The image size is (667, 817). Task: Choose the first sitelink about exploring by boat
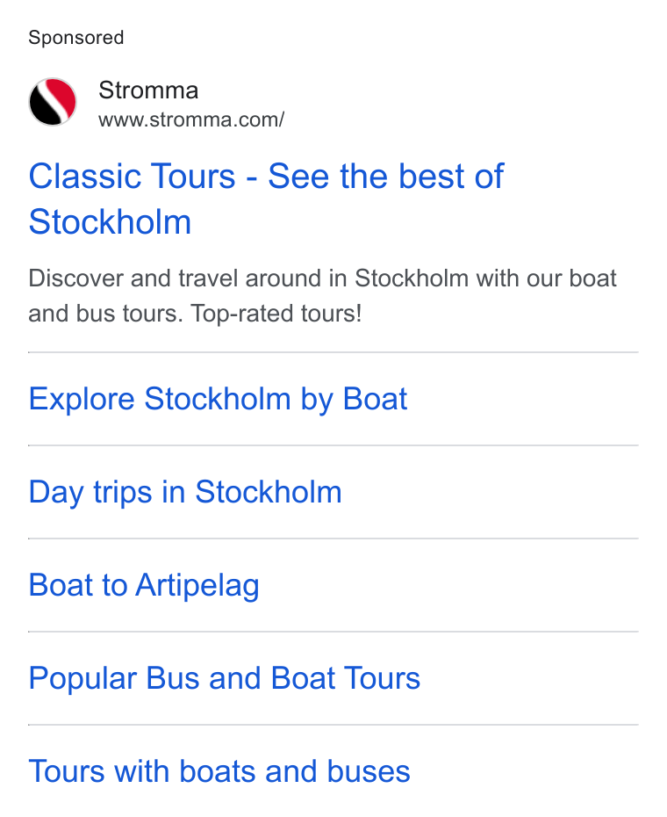tap(218, 399)
